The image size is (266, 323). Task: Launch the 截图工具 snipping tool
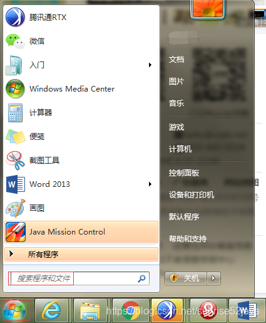coord(16,161)
